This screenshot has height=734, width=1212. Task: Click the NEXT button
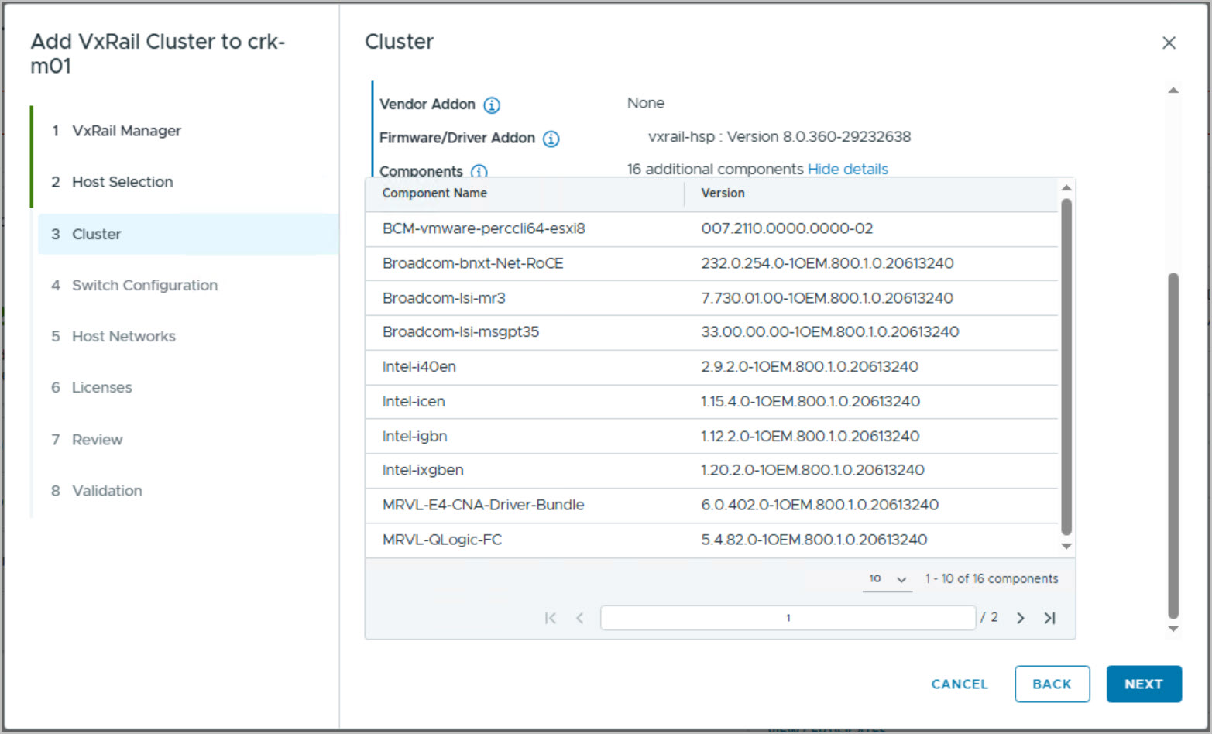click(1144, 684)
